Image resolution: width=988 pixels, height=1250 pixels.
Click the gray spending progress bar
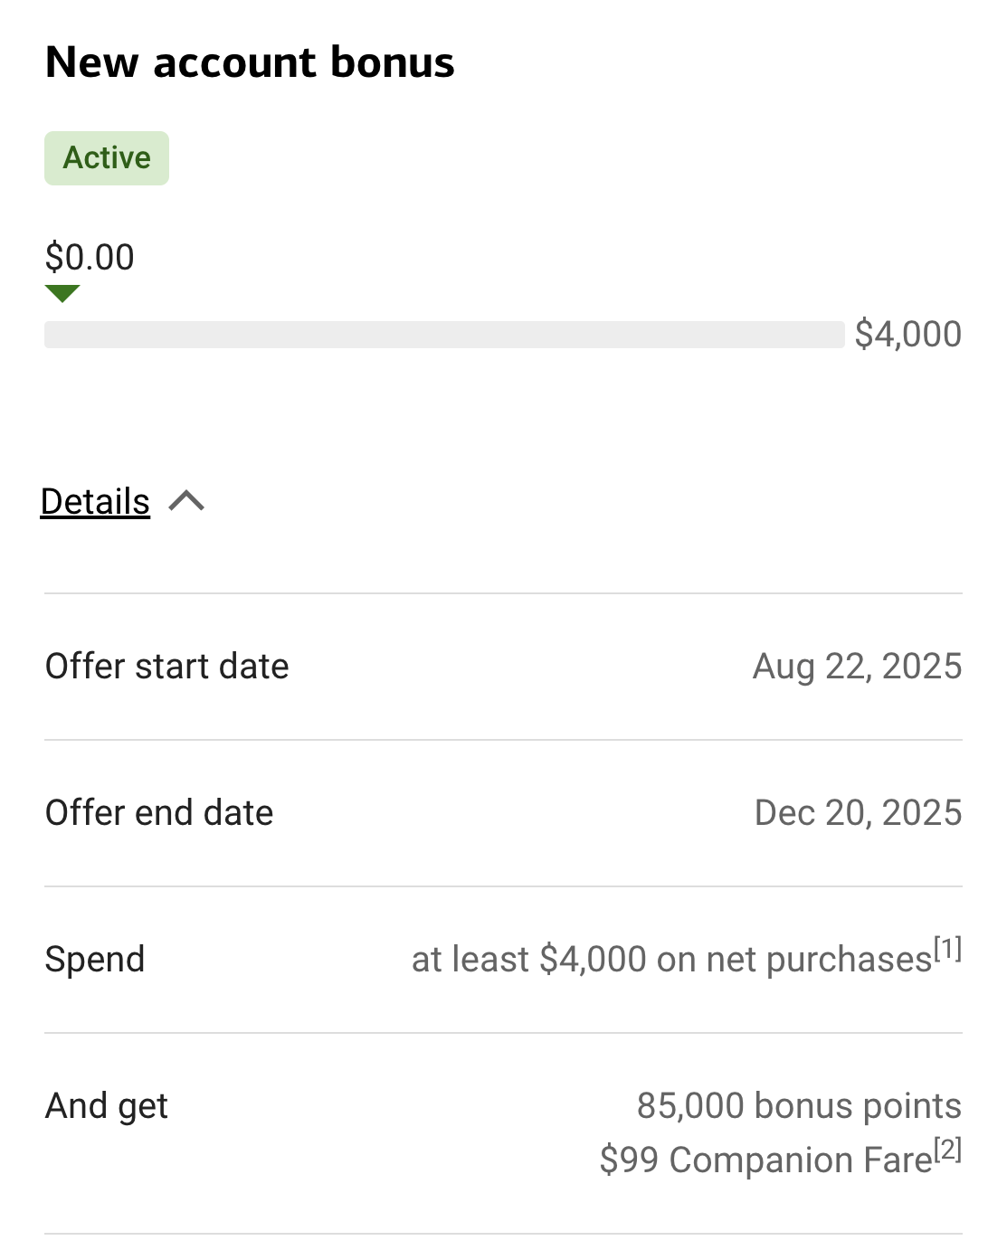click(x=443, y=335)
